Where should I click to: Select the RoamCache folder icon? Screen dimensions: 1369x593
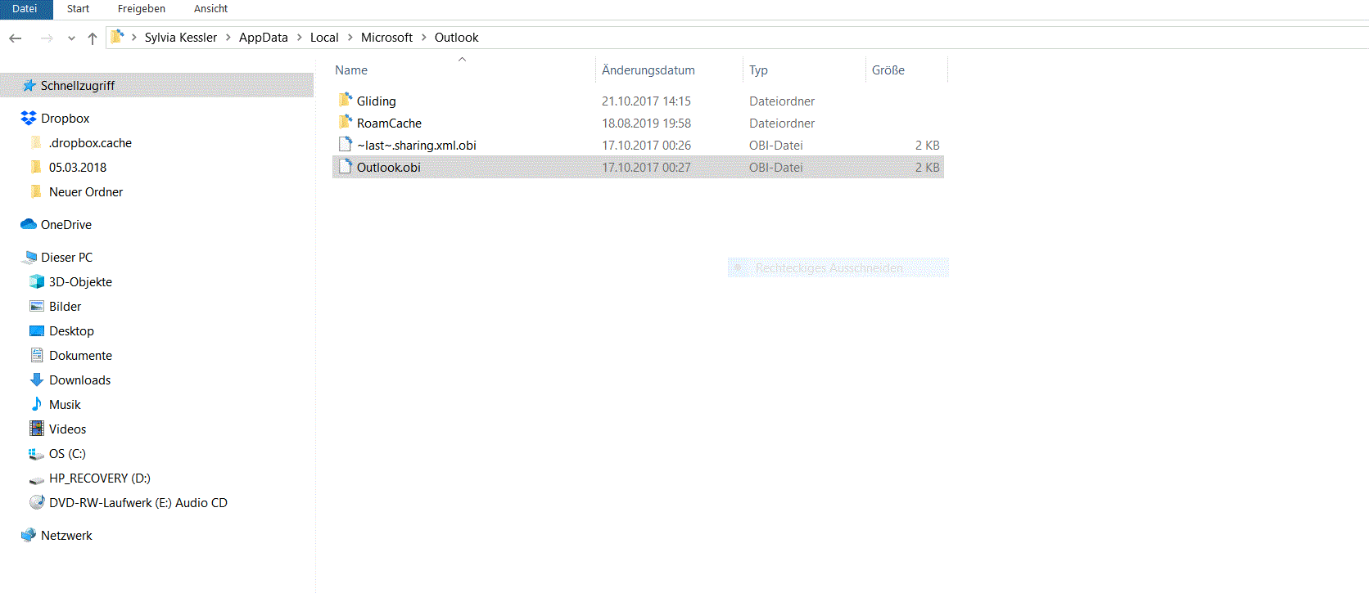[x=346, y=122]
